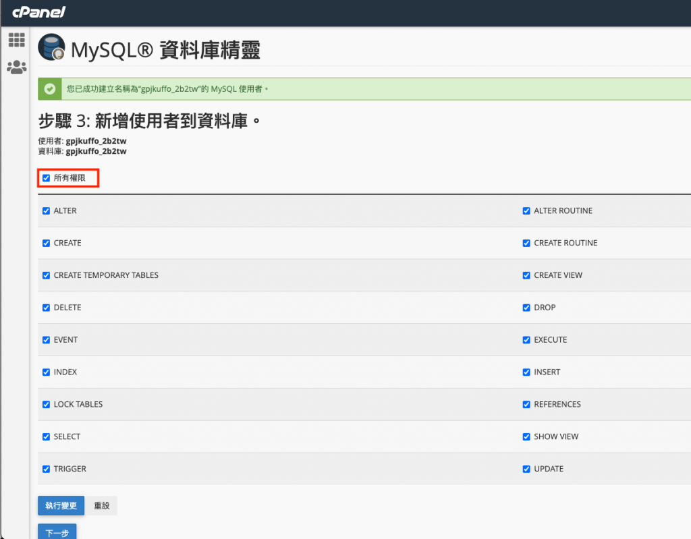The image size is (691, 539).
Task: Open the user manager people icon
Action: 17,67
